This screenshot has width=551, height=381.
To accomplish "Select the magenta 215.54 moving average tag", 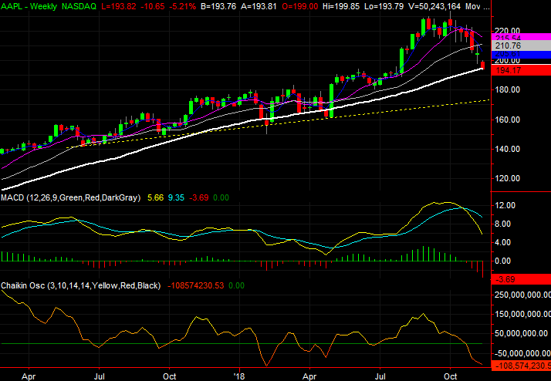I will (x=521, y=38).
